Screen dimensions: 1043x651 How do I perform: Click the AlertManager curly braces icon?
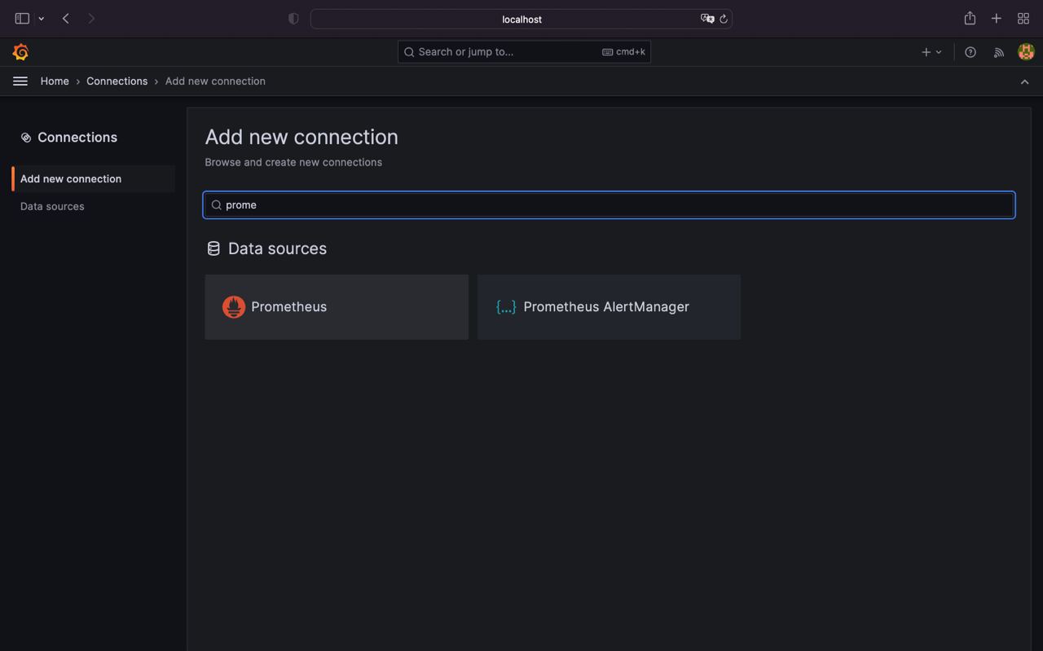click(x=506, y=306)
